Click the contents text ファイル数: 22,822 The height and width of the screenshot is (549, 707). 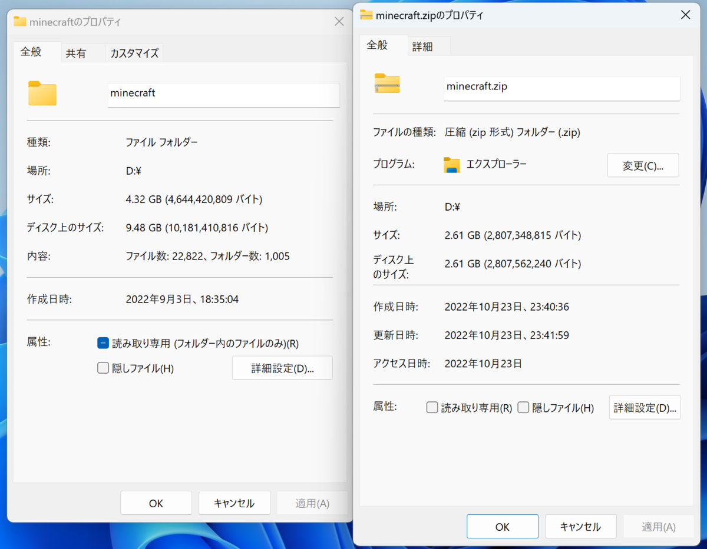click(x=164, y=256)
